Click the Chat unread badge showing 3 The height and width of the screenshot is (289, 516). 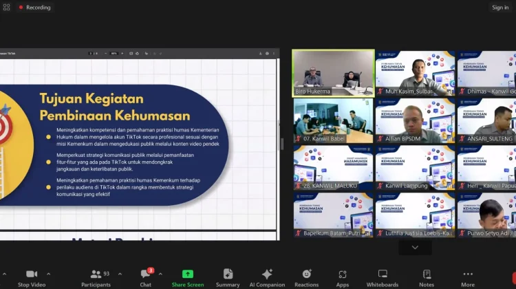click(151, 270)
